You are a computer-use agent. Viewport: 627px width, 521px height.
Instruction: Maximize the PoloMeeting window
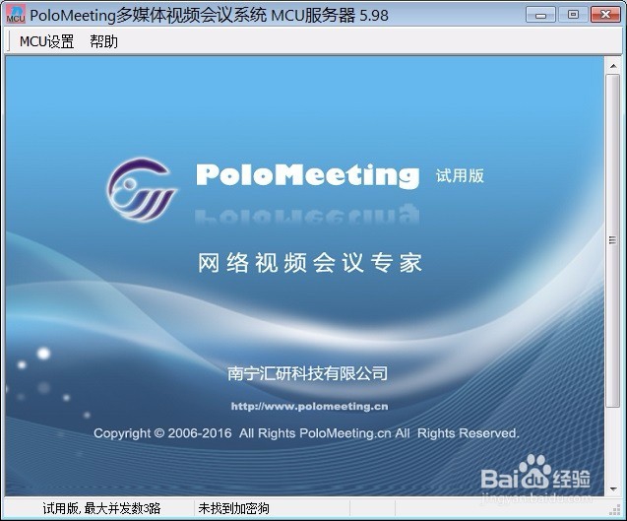pyautogui.click(x=573, y=15)
